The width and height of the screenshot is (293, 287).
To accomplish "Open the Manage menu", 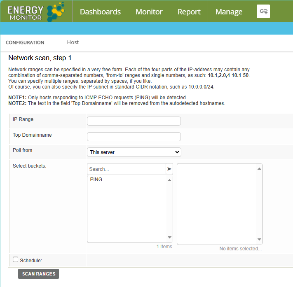I will point(229,12).
